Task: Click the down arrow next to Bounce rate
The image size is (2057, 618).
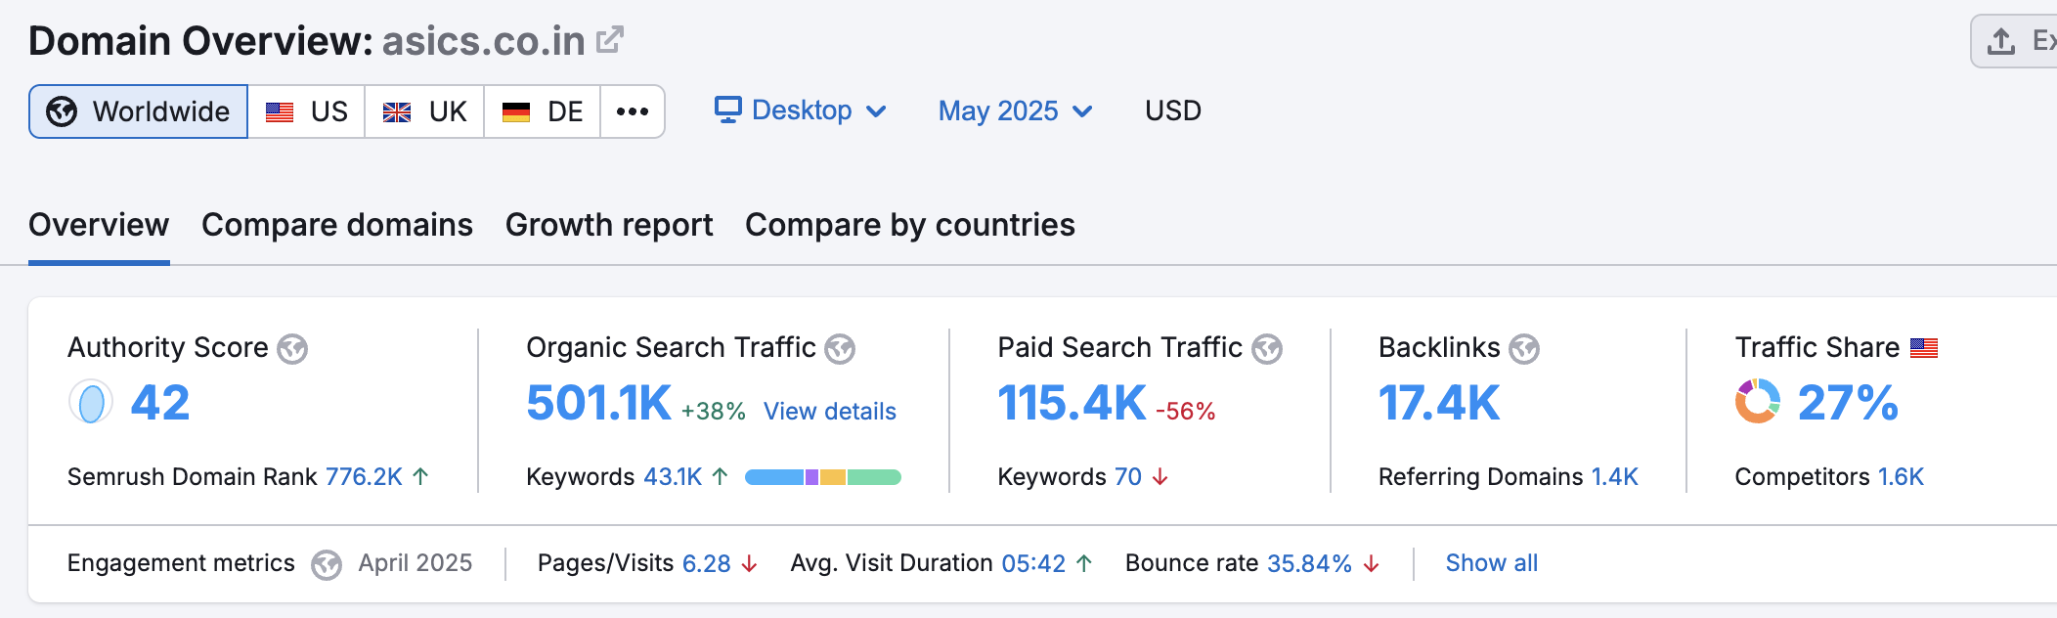Action: pyautogui.click(x=1372, y=564)
